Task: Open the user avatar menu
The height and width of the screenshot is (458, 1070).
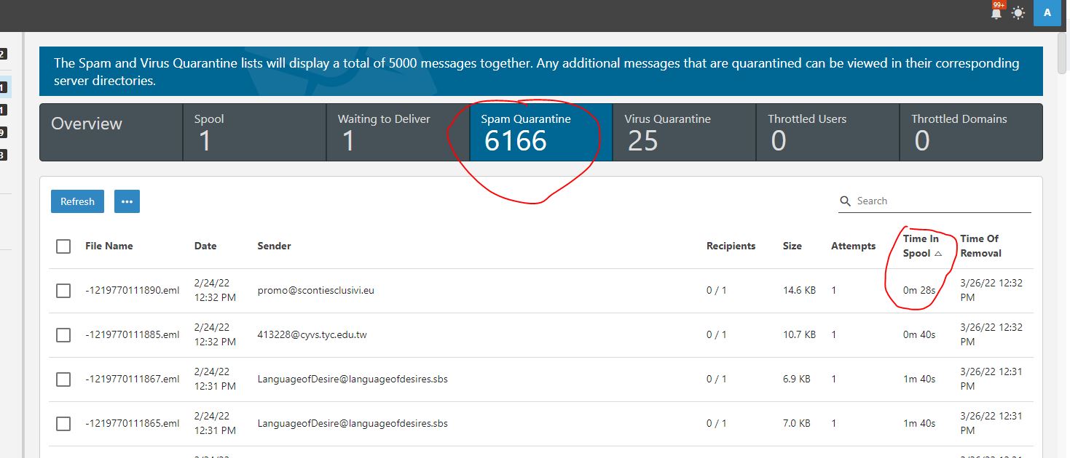Action: click(x=1047, y=12)
